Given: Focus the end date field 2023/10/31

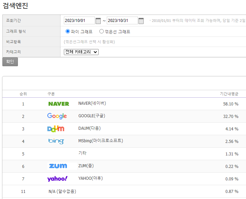Looking at the screenshot, I should tap(122, 21).
